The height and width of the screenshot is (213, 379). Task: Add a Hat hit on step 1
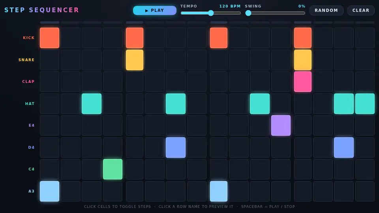click(x=50, y=104)
